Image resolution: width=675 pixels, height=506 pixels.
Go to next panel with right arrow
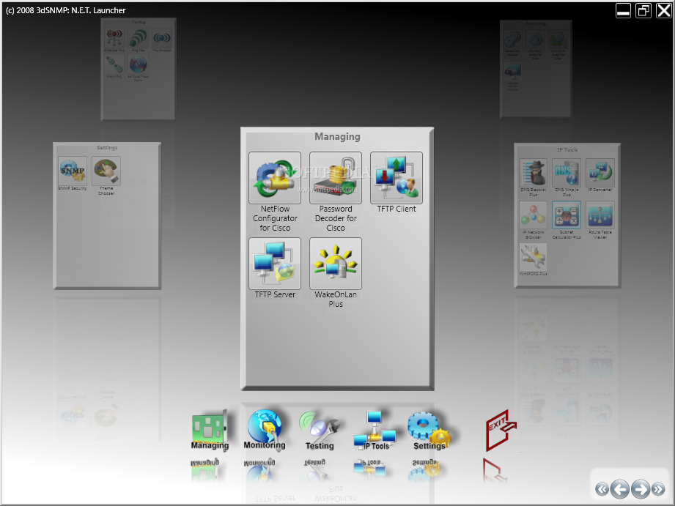pos(641,488)
